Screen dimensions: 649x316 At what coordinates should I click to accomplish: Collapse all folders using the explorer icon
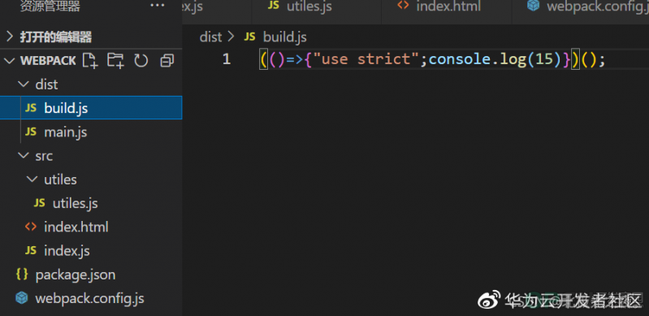[167, 61]
